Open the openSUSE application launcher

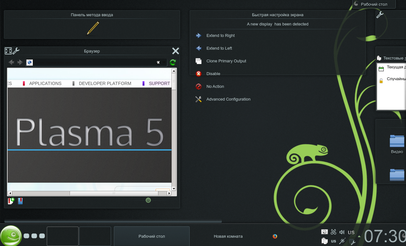11,236
